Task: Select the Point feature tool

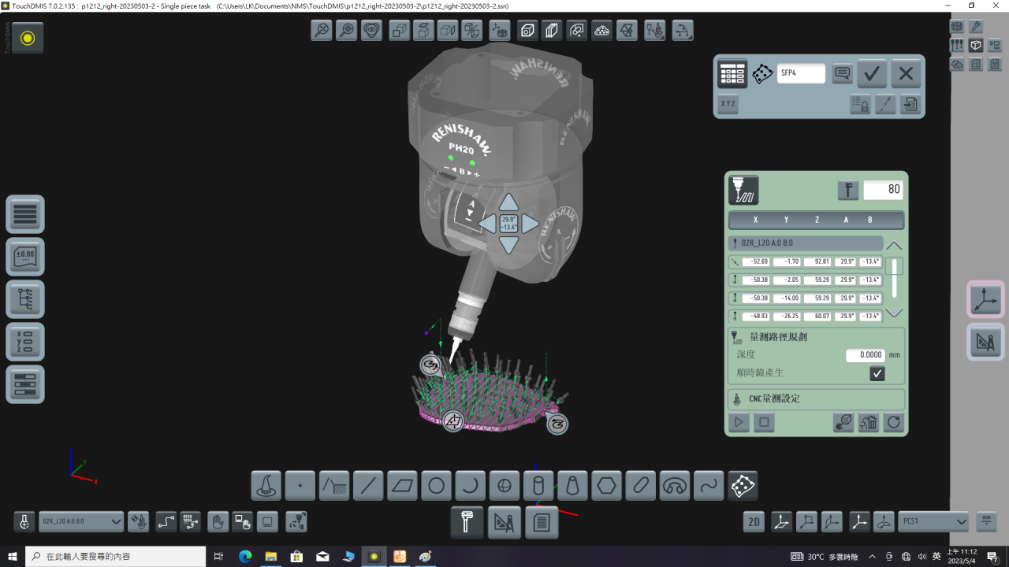Action: 300,486
